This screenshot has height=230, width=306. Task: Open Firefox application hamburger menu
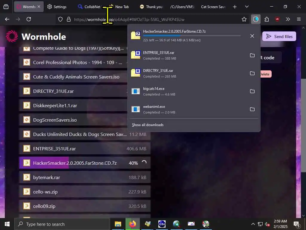click(x=299, y=19)
